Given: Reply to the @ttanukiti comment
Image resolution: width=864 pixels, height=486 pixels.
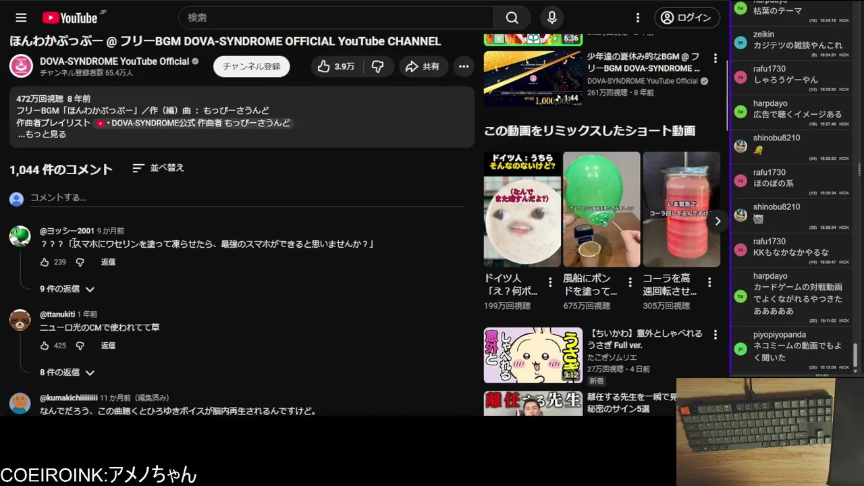Looking at the screenshot, I should pyautogui.click(x=108, y=346).
